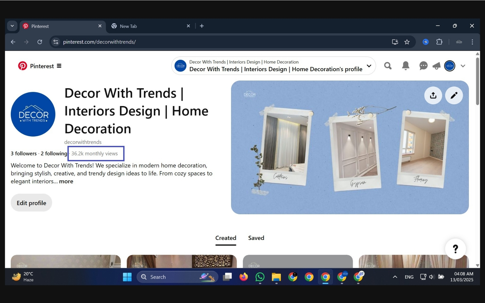The height and width of the screenshot is (303, 485).
Task: Go forward in the browser
Action: 26,42
